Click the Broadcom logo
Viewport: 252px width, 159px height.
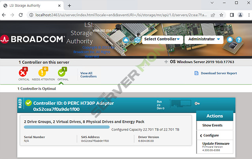32,39
